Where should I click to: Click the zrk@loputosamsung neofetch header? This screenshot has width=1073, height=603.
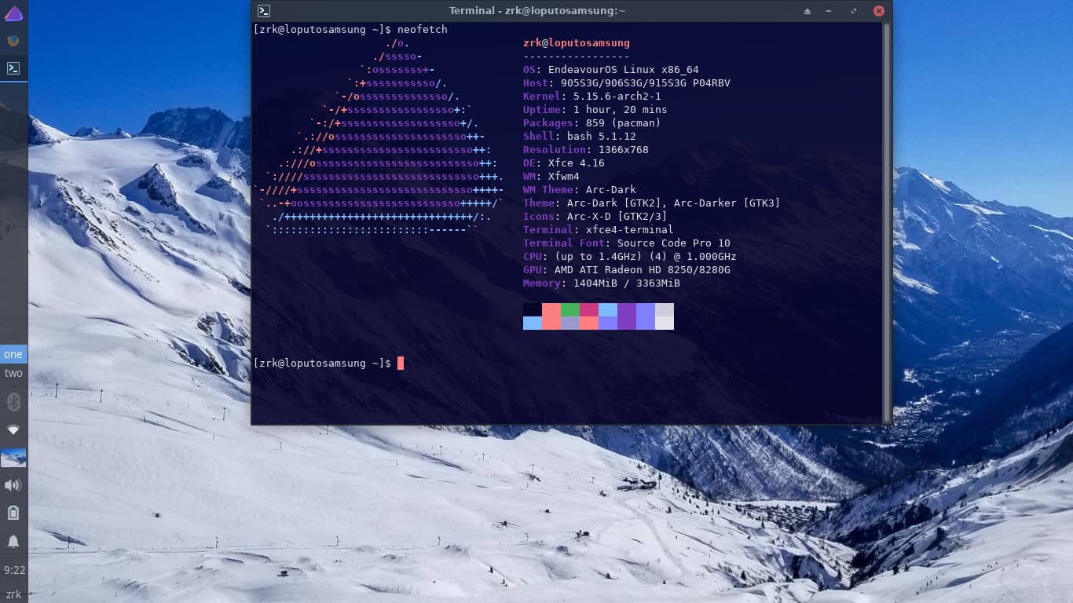tap(577, 43)
